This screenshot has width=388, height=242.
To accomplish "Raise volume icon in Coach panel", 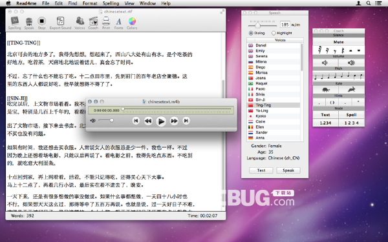I will [x=351, y=63].
